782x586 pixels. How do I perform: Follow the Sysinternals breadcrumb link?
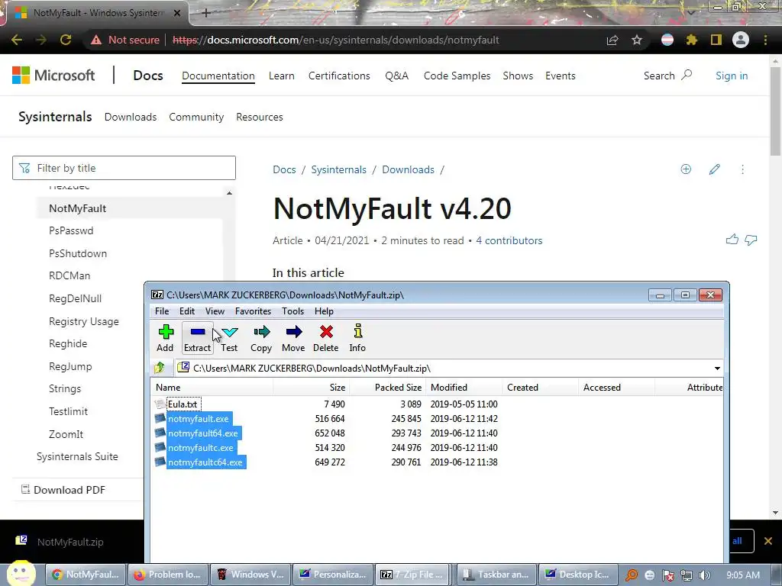tap(338, 169)
